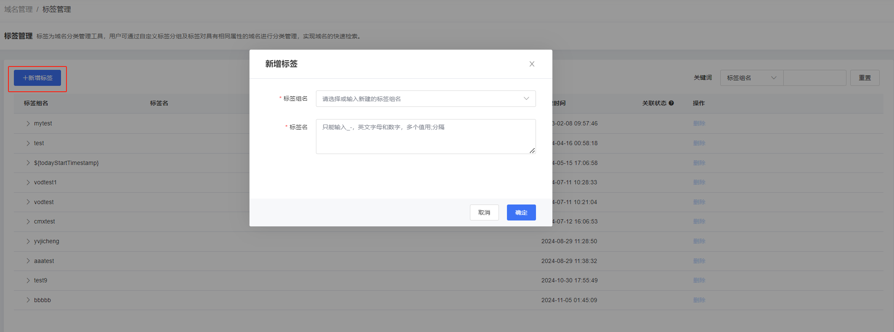
Task: Expand the test tag group row
Action: (x=28, y=143)
